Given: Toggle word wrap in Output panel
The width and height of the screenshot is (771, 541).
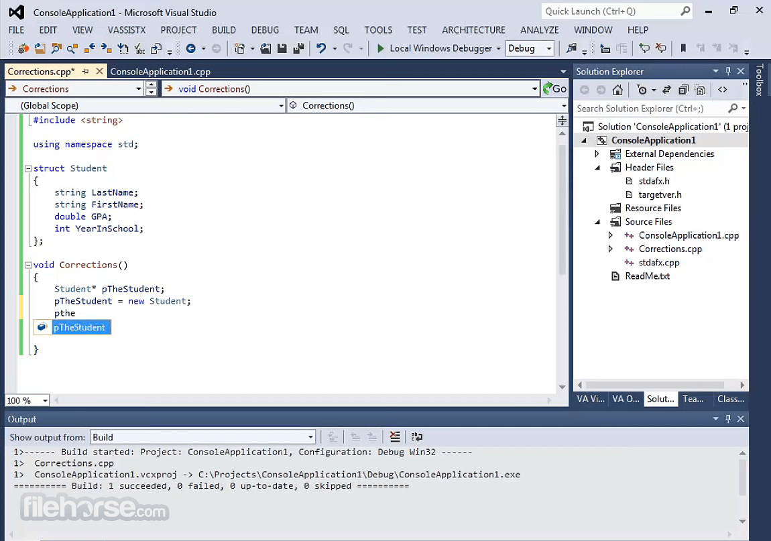Looking at the screenshot, I should 416,436.
